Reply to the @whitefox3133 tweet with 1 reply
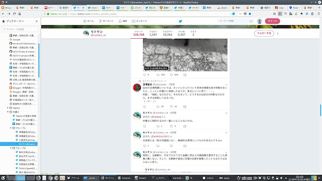The height and width of the screenshot is (181, 322). [x=144, y=146]
